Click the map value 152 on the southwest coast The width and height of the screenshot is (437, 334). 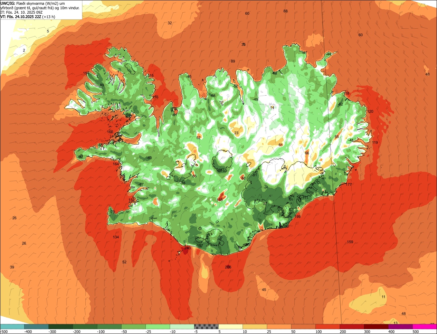pyautogui.click(x=131, y=200)
